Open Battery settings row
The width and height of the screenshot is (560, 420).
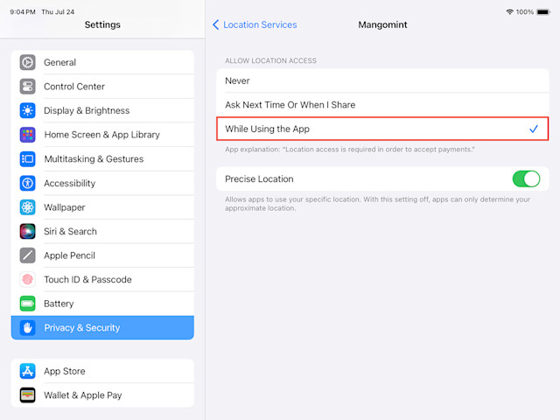[102, 304]
